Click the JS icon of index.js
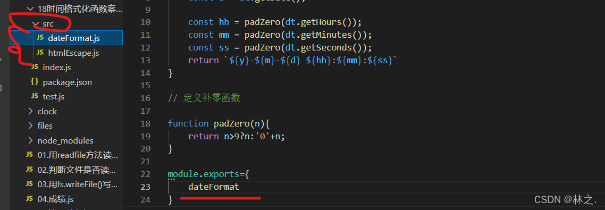 tap(35, 67)
